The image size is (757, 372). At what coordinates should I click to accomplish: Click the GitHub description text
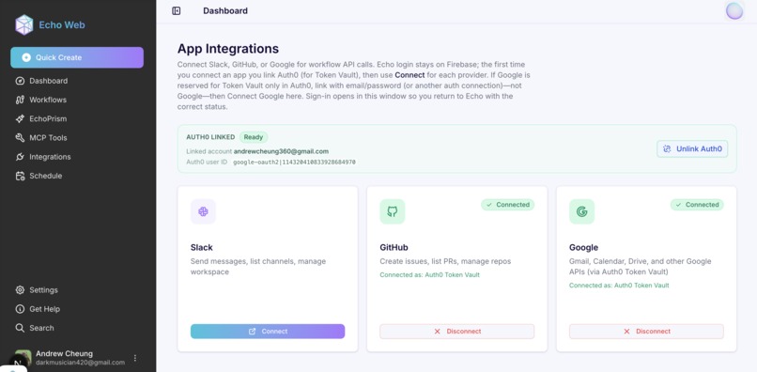tap(445, 261)
